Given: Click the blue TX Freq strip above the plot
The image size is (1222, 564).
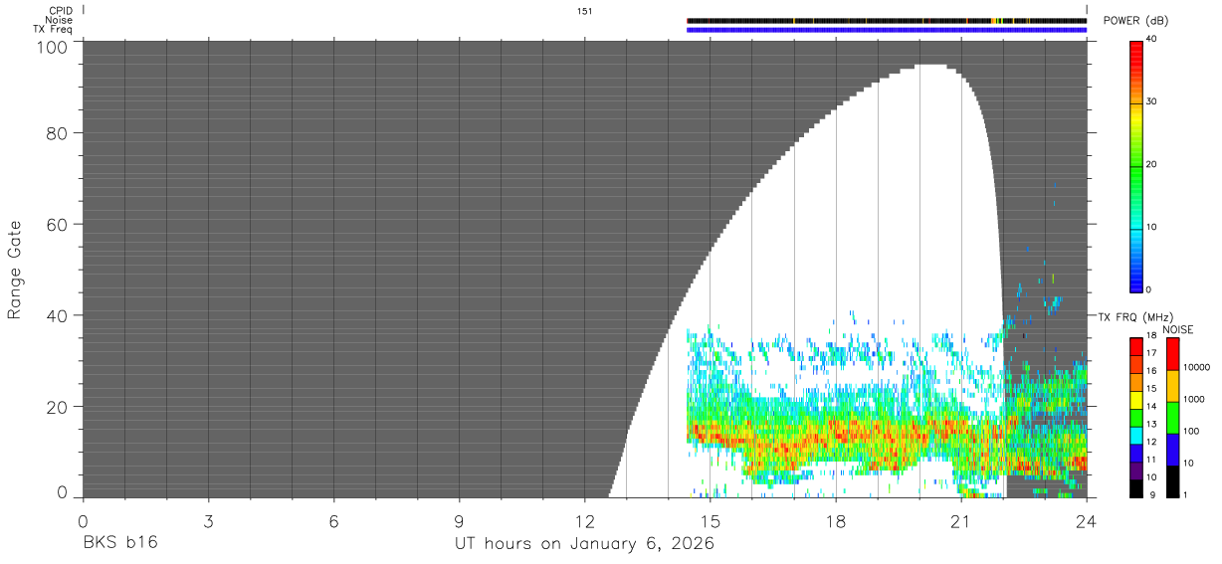Looking at the screenshot, I should click(887, 29).
